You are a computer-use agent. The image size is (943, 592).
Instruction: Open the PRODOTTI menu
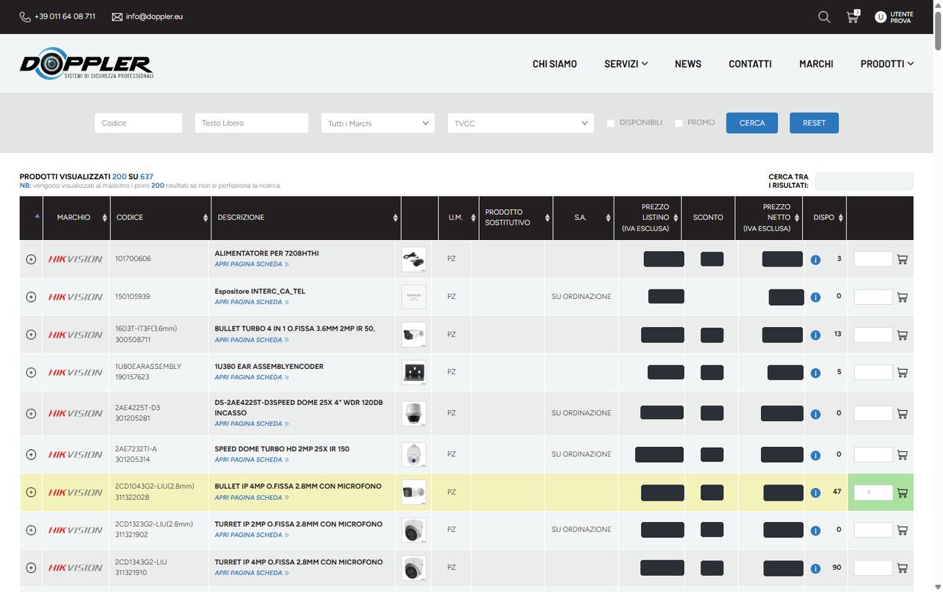[x=887, y=64]
